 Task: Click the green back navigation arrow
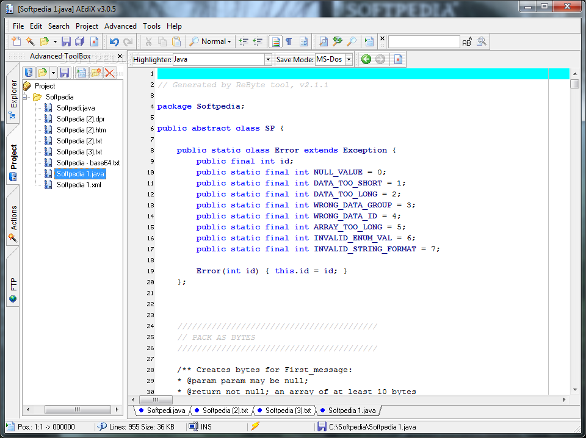tap(366, 59)
